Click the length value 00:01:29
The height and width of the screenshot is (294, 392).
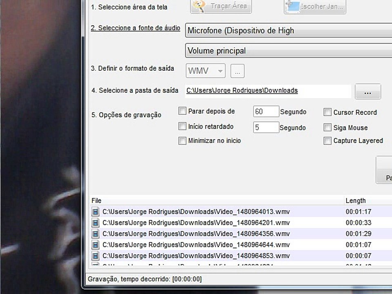[x=359, y=234]
